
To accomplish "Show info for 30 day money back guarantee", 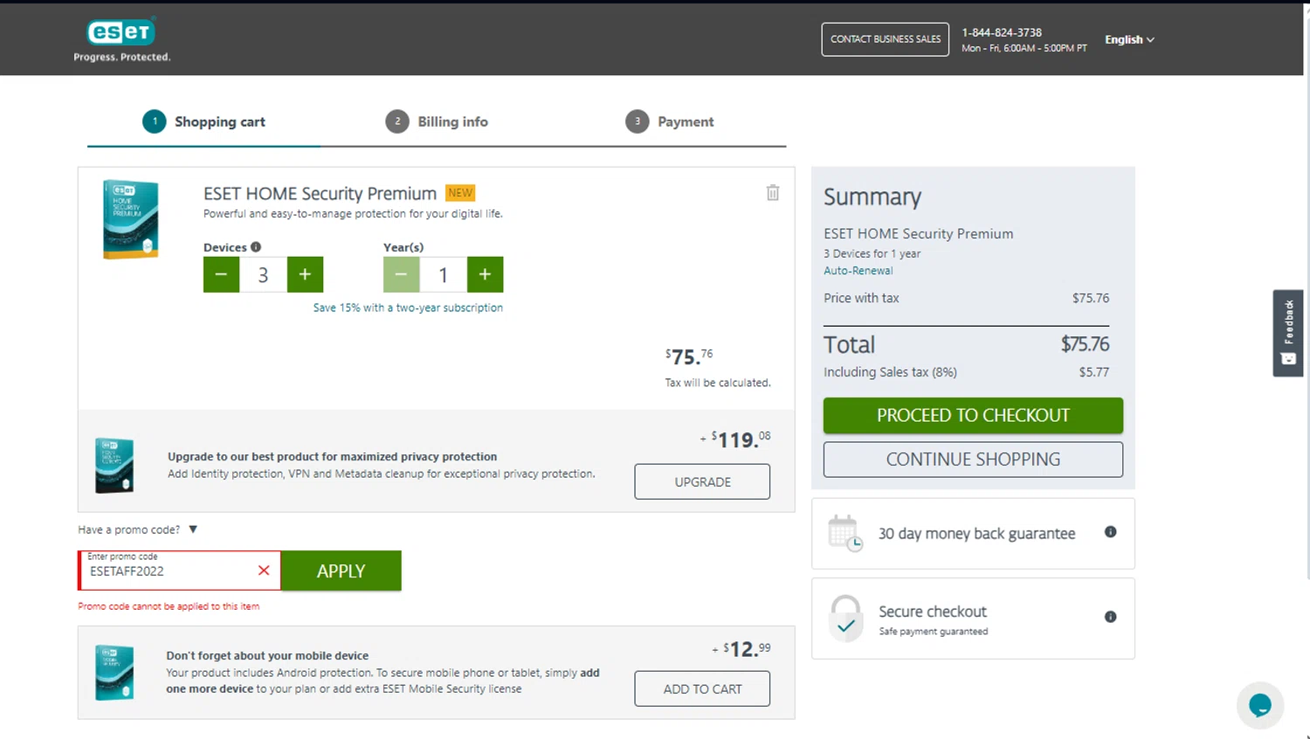I will (x=1110, y=532).
